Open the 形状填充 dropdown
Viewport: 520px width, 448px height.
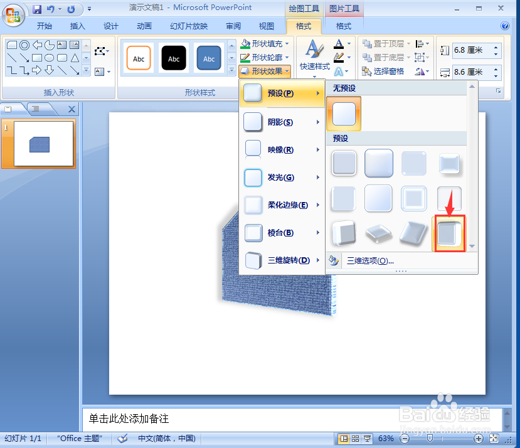point(265,43)
